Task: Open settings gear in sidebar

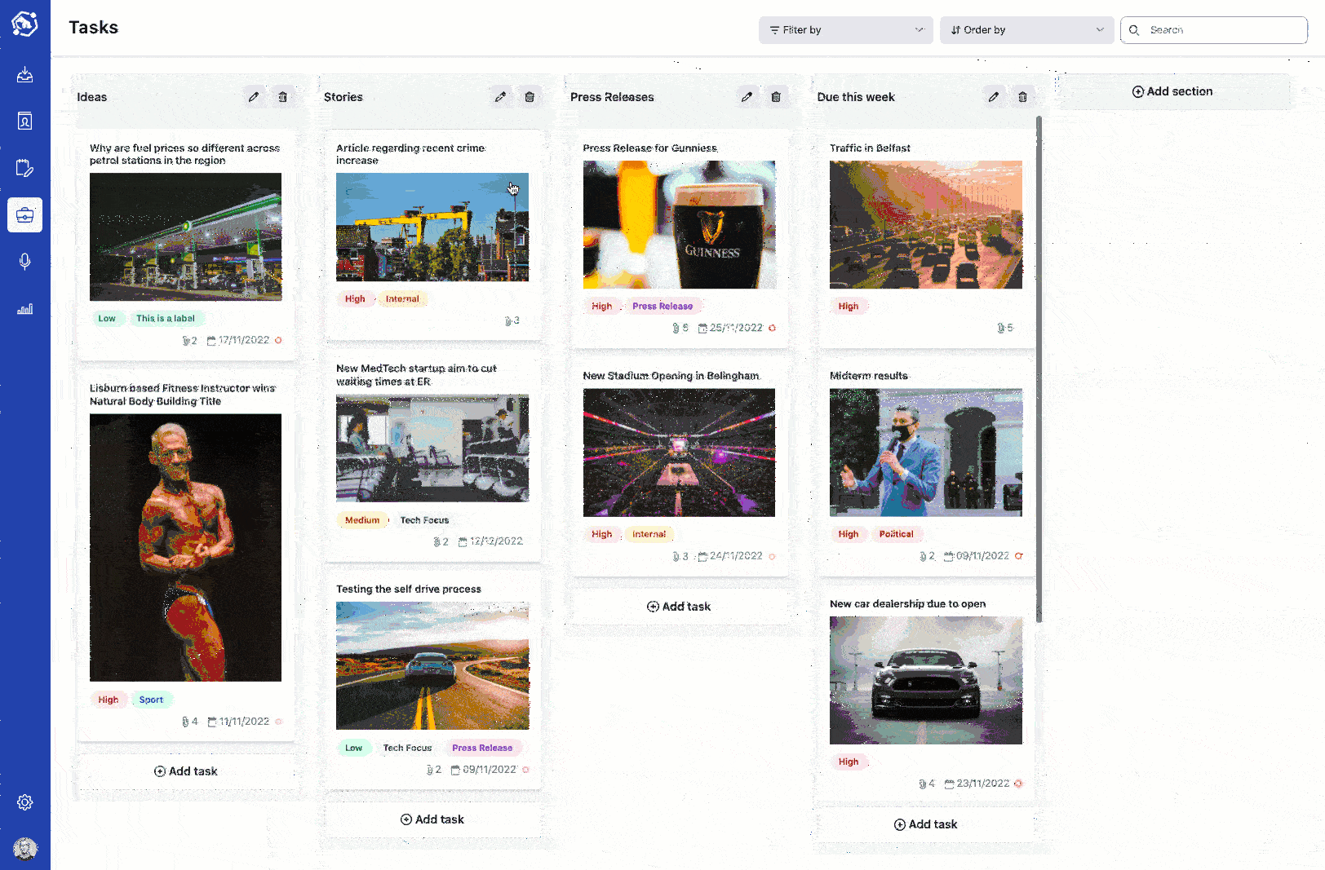Action: (25, 802)
